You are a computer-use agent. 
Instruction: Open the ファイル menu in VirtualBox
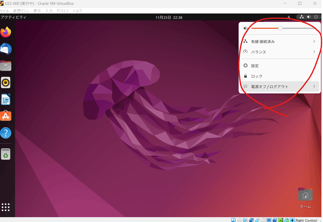[4, 11]
